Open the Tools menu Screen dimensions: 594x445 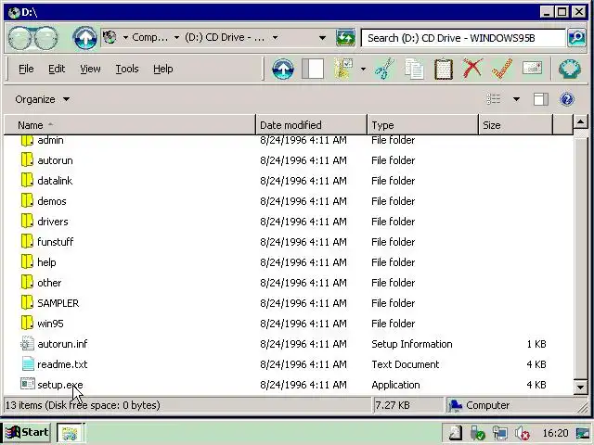(127, 69)
